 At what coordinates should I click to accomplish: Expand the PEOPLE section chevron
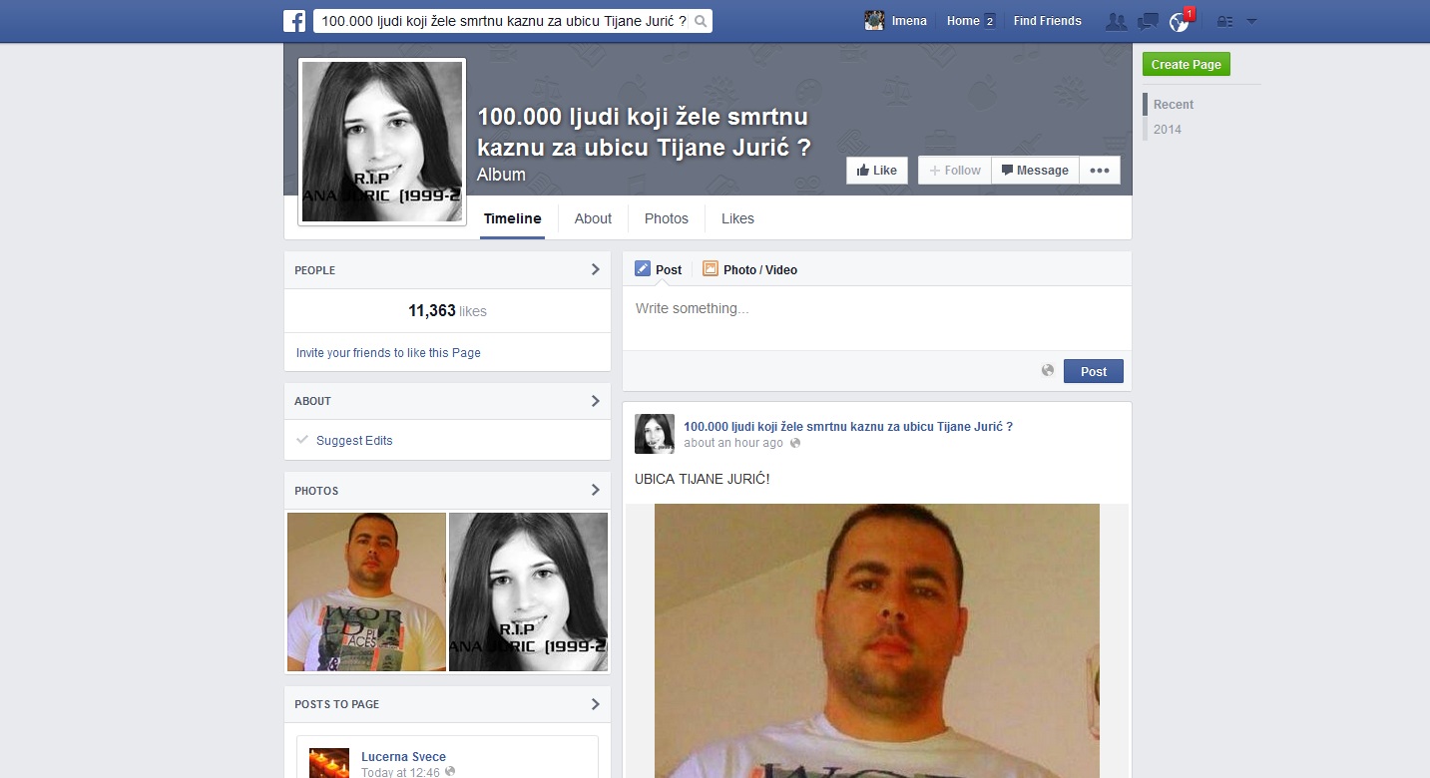pyautogui.click(x=595, y=269)
